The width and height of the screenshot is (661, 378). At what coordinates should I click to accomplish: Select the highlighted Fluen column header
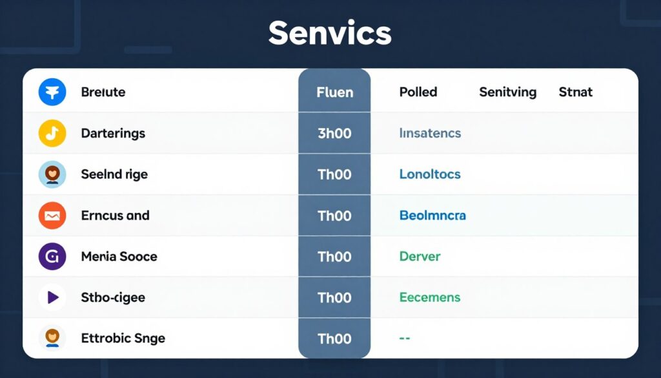[x=335, y=92]
